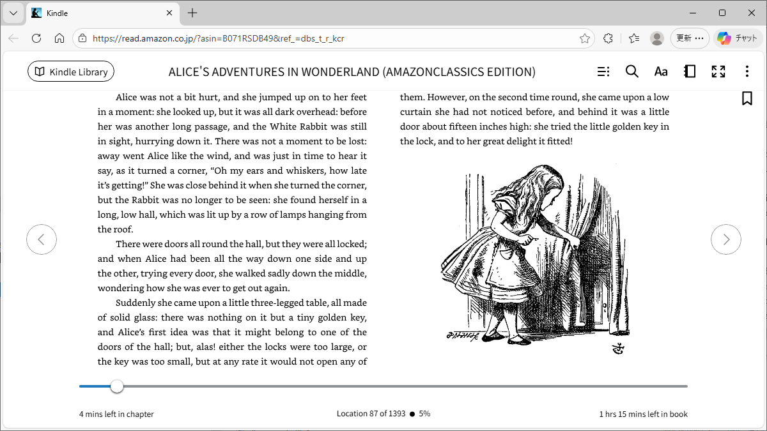Return to Kindle Library
The height and width of the screenshot is (431, 767).
[x=71, y=72]
